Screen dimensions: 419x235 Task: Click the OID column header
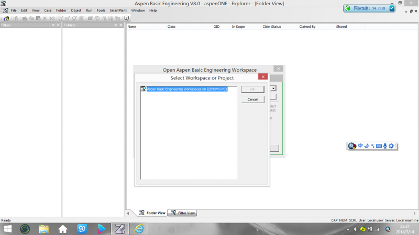(x=221, y=27)
